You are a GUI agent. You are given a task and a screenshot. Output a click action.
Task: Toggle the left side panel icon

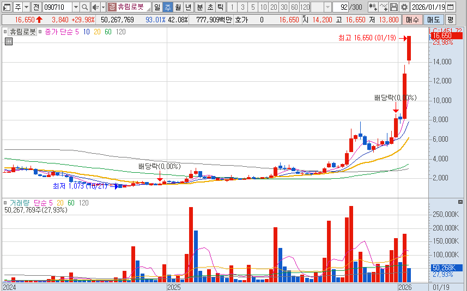[x=6, y=7]
